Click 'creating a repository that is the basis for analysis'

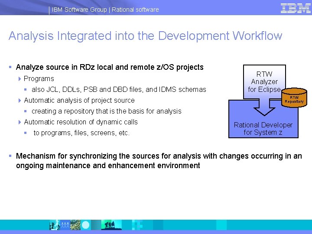(107, 111)
